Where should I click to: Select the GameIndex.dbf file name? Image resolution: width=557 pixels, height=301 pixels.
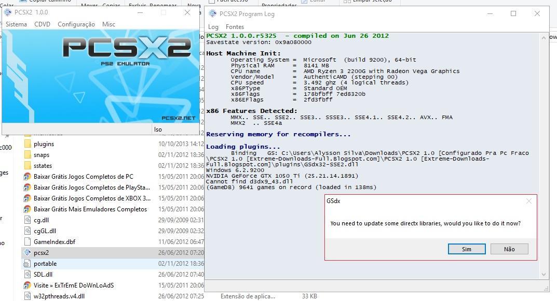point(55,242)
